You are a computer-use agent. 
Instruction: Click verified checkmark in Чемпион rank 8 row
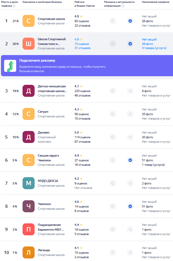tap(130, 206)
